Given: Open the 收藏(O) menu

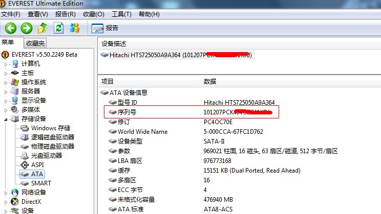Looking at the screenshot, I should (94, 14).
